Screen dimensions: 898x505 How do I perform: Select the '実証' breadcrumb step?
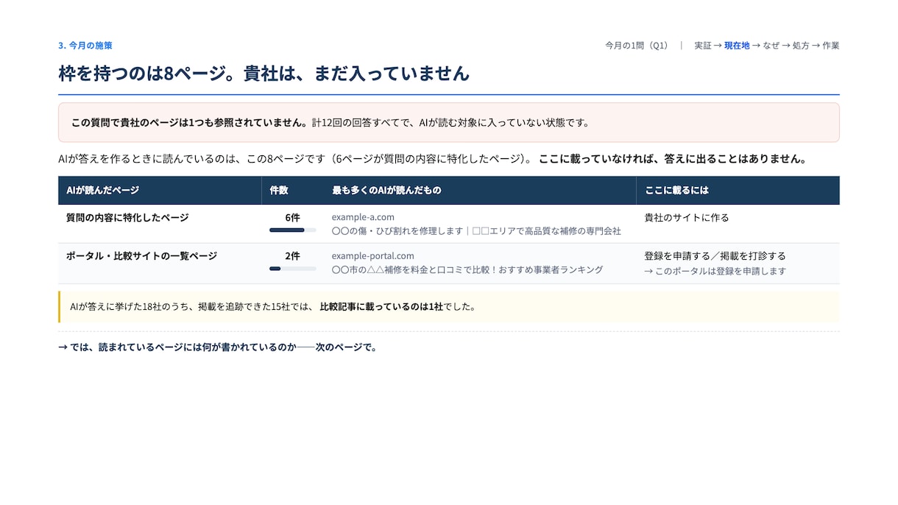(x=702, y=46)
